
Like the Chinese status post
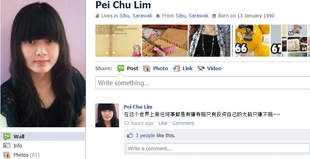tap(163, 123)
